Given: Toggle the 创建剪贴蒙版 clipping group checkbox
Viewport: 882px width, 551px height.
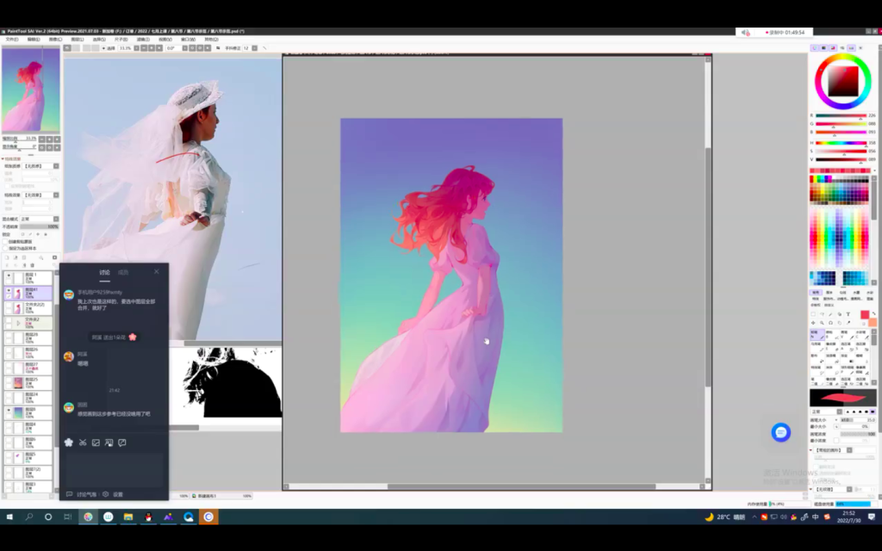Looking at the screenshot, I should coord(4,241).
